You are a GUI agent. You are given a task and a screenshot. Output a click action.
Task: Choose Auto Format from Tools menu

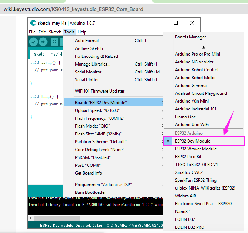click(113, 41)
